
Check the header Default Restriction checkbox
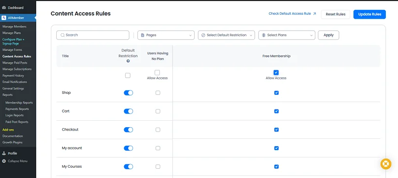[x=128, y=75]
